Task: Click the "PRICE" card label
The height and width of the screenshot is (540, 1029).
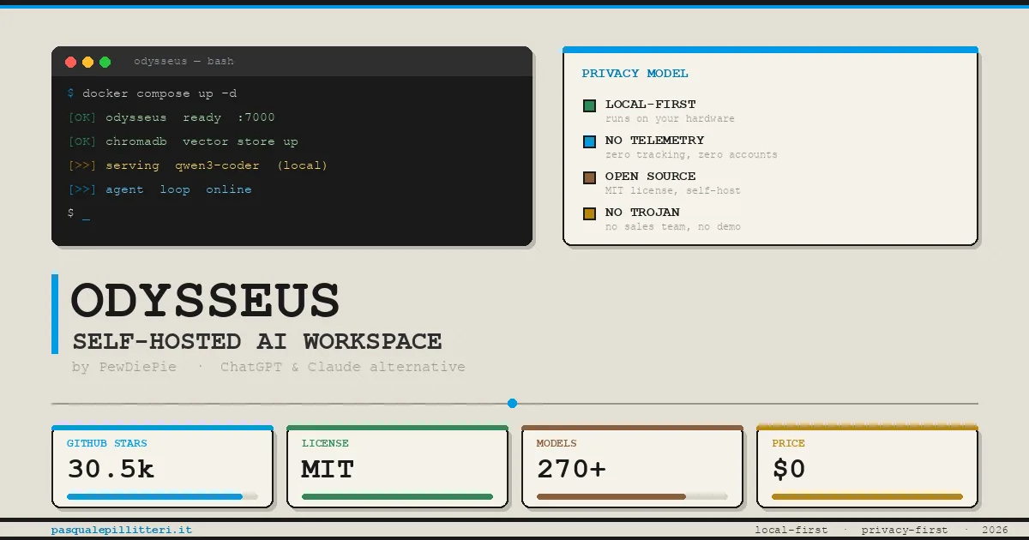Action: click(x=788, y=444)
